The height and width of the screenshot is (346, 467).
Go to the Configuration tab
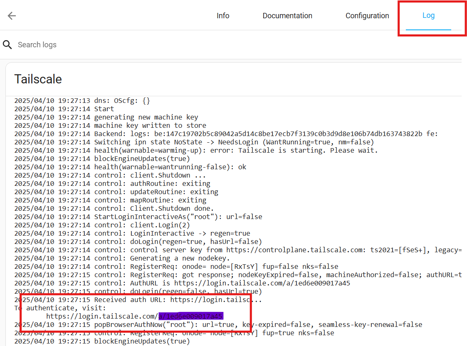pos(367,16)
